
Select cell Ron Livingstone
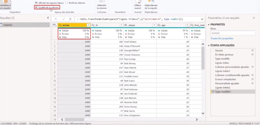point(140,115)
